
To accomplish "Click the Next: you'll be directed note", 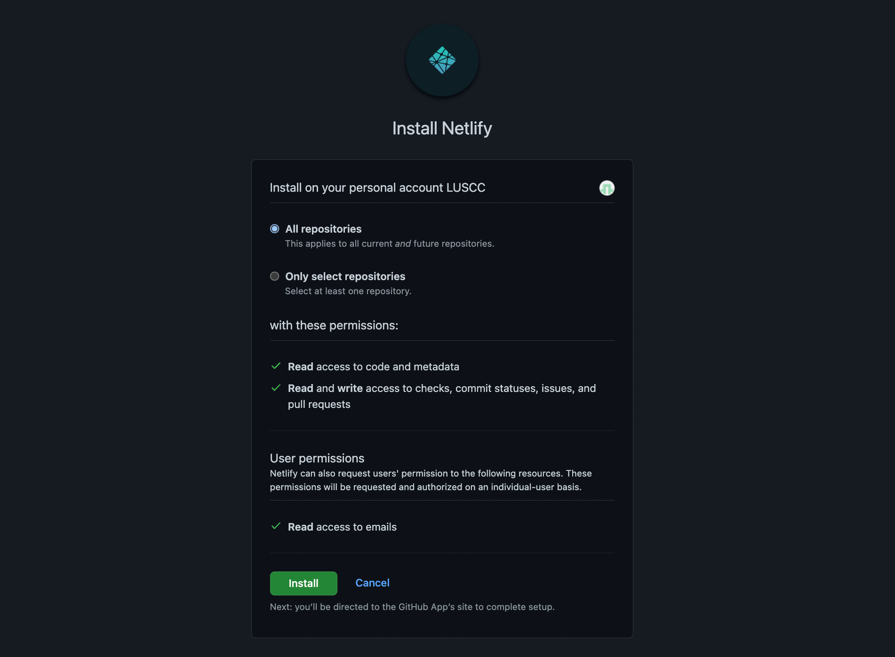I will tap(412, 607).
